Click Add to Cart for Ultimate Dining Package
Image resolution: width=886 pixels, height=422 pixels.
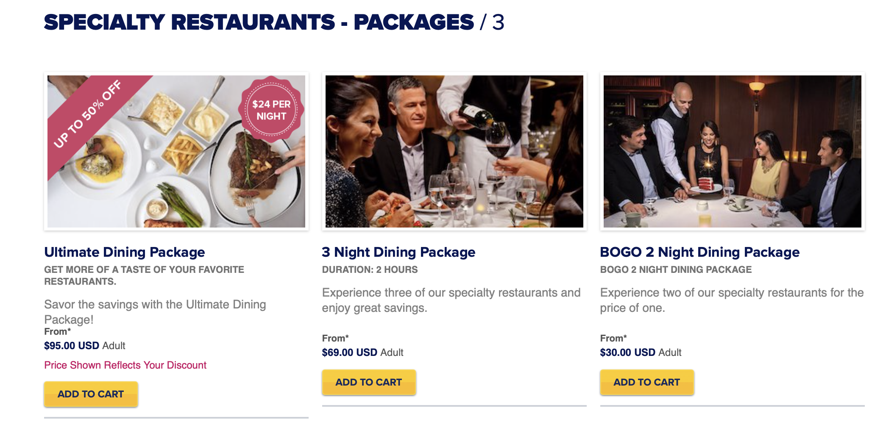point(90,394)
